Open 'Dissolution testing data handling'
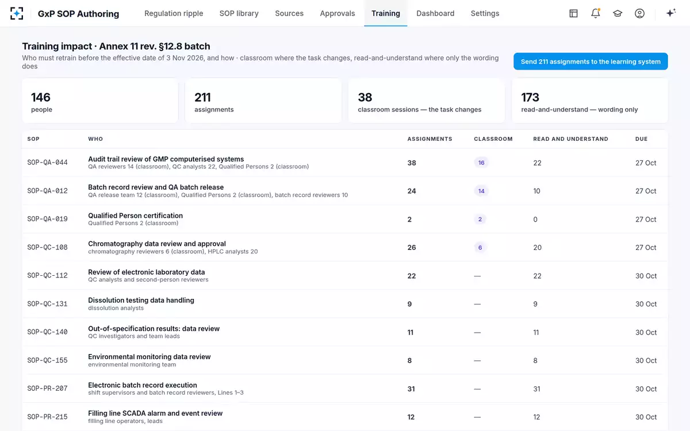 pos(141,301)
